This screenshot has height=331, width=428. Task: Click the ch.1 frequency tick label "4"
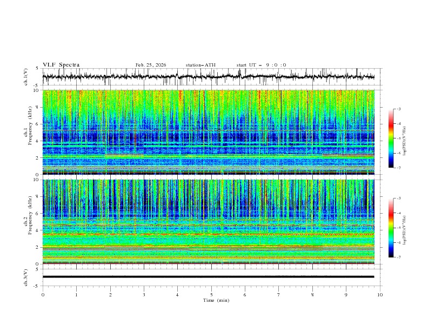(x=38, y=141)
